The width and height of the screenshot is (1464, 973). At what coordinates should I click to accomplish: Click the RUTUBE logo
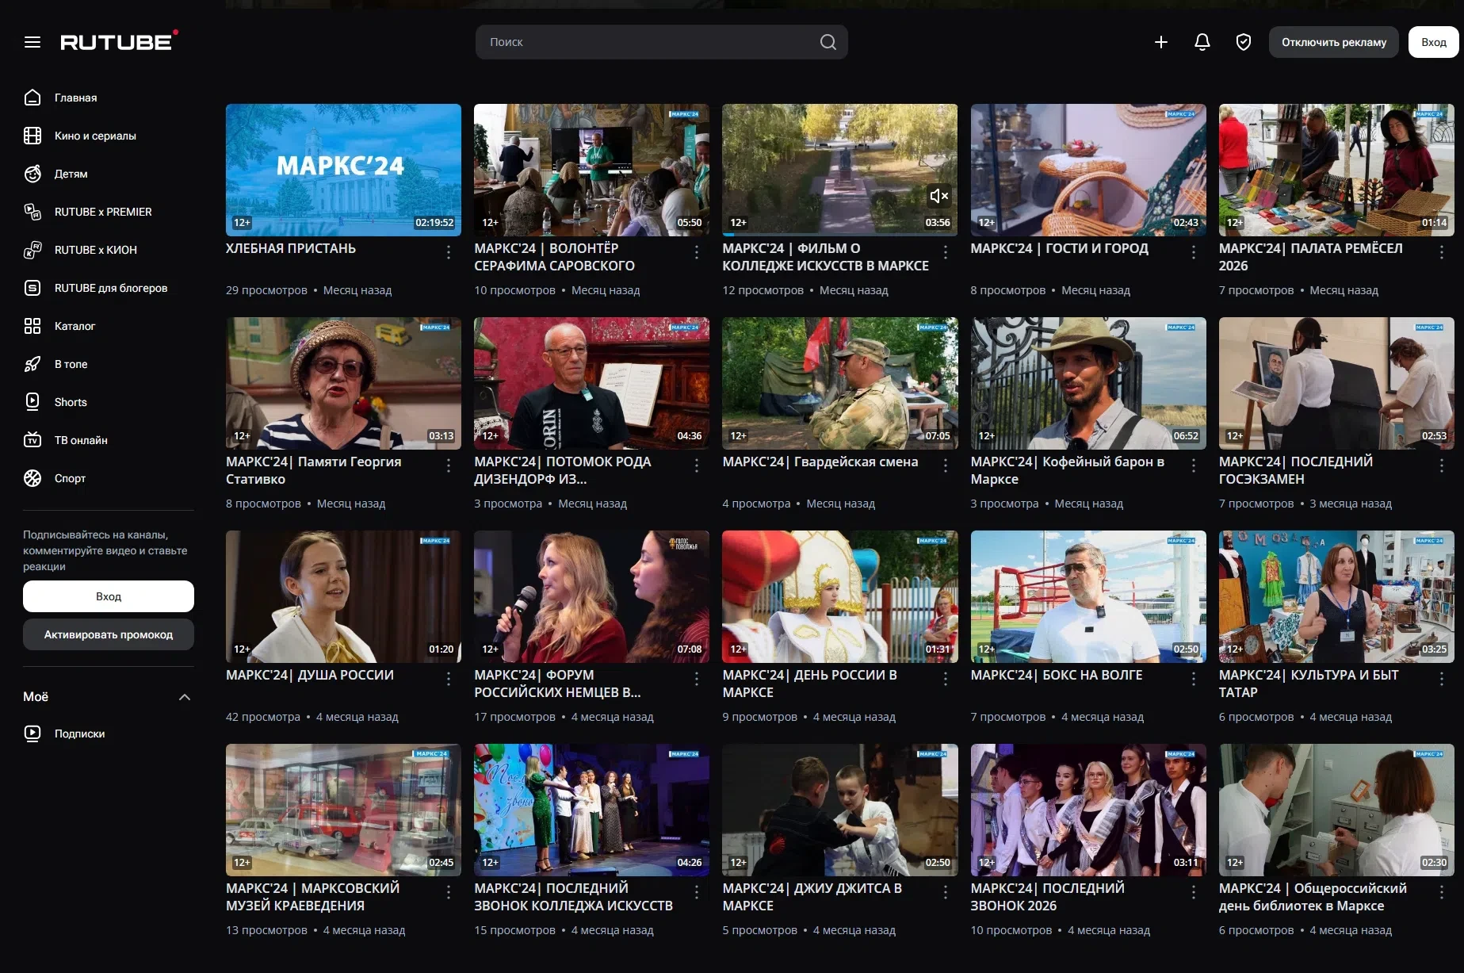[120, 41]
